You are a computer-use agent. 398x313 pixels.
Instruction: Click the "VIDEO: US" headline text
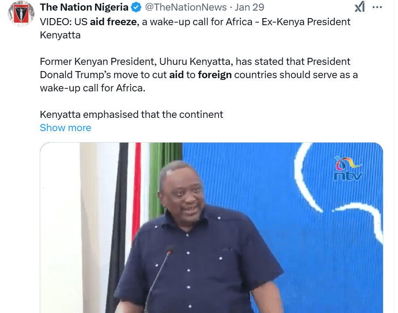63,22
